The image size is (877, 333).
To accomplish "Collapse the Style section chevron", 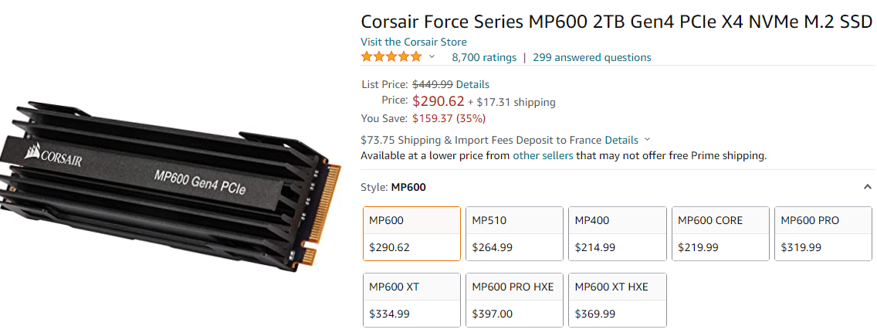I will [x=868, y=187].
